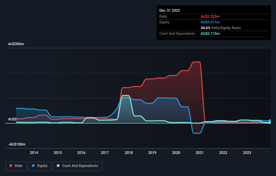Click the 2022 x-axis label
276x176 pixels.
tap(223, 153)
